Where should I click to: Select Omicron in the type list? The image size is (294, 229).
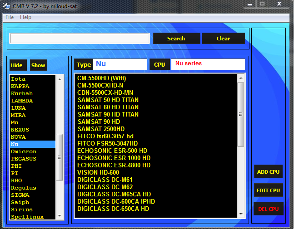click(x=33, y=151)
